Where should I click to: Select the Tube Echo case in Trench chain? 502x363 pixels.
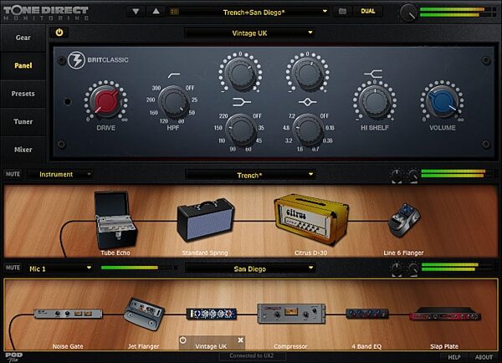tap(115, 219)
